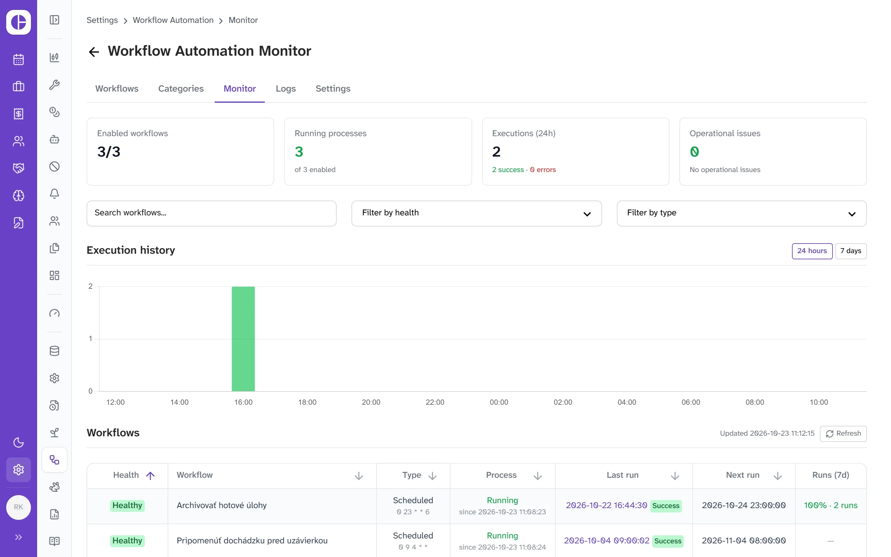Switch to the Logs tab
Image resolution: width=891 pixels, height=557 pixels.
[x=285, y=89]
